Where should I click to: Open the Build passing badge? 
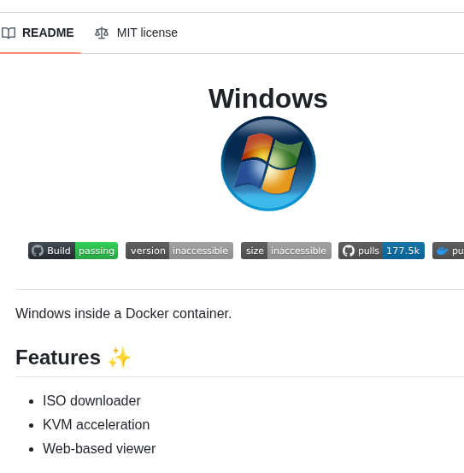[73, 251]
